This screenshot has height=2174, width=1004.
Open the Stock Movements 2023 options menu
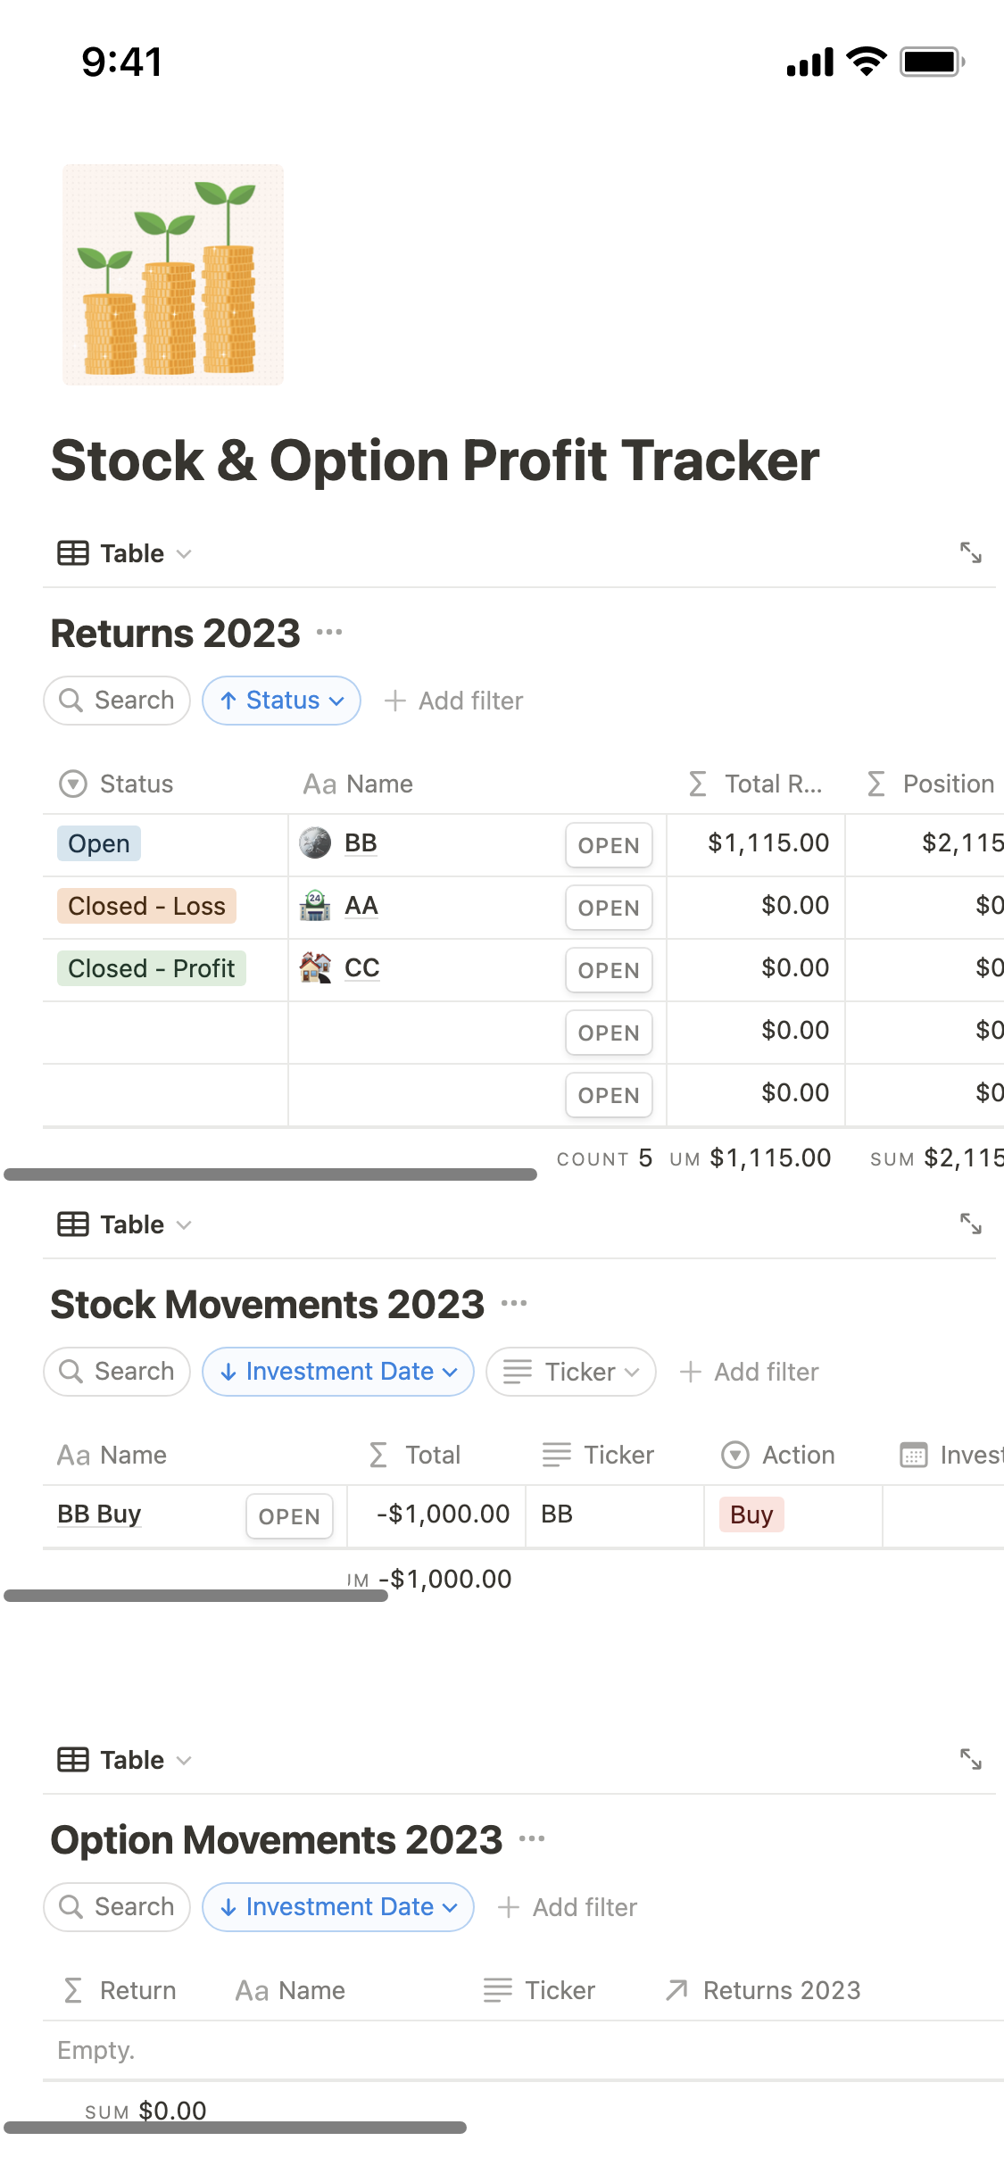[515, 1303]
